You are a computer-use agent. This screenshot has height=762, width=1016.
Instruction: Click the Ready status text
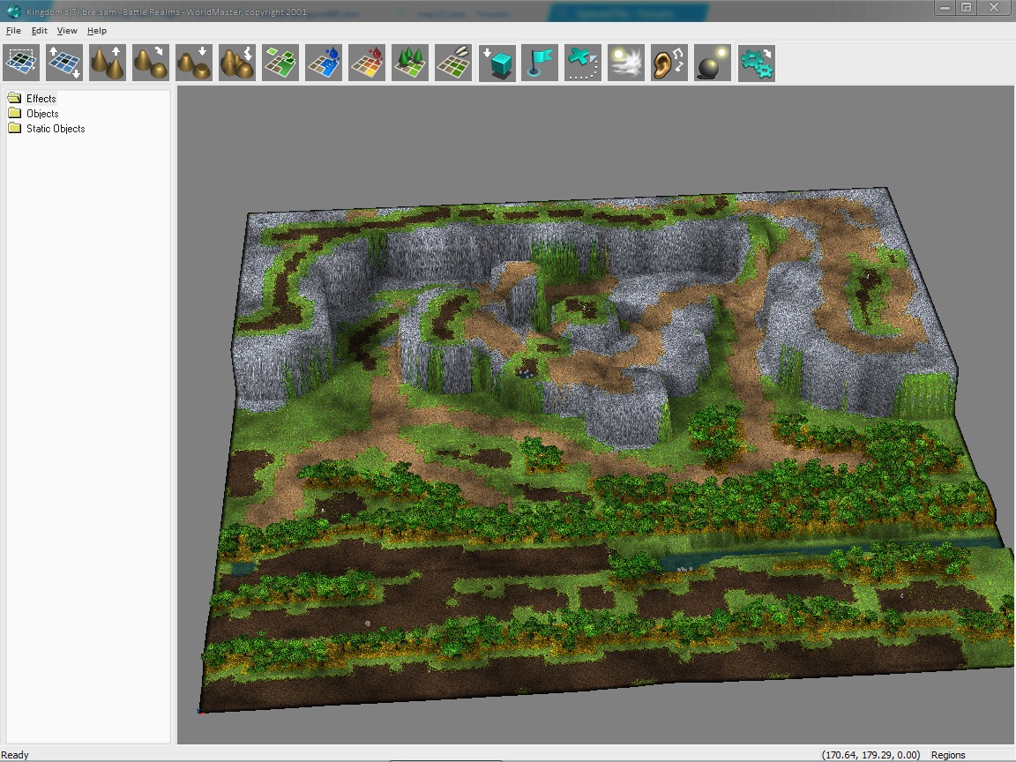click(x=15, y=755)
